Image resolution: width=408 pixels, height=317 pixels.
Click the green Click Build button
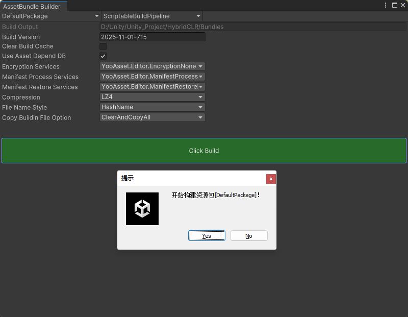coord(204,151)
